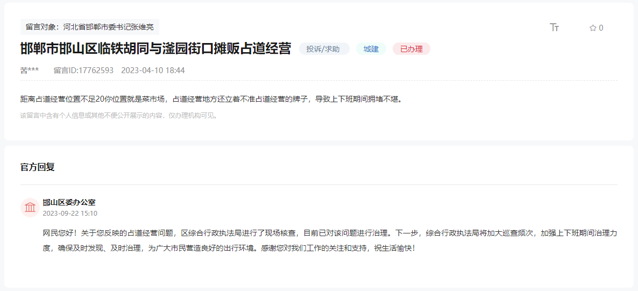
Task: Click the gray privacy notice line
Action: [x=119, y=116]
